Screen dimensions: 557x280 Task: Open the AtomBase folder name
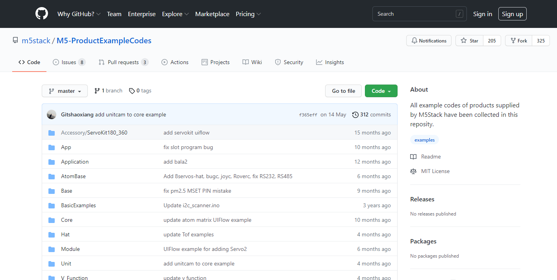pos(73,176)
